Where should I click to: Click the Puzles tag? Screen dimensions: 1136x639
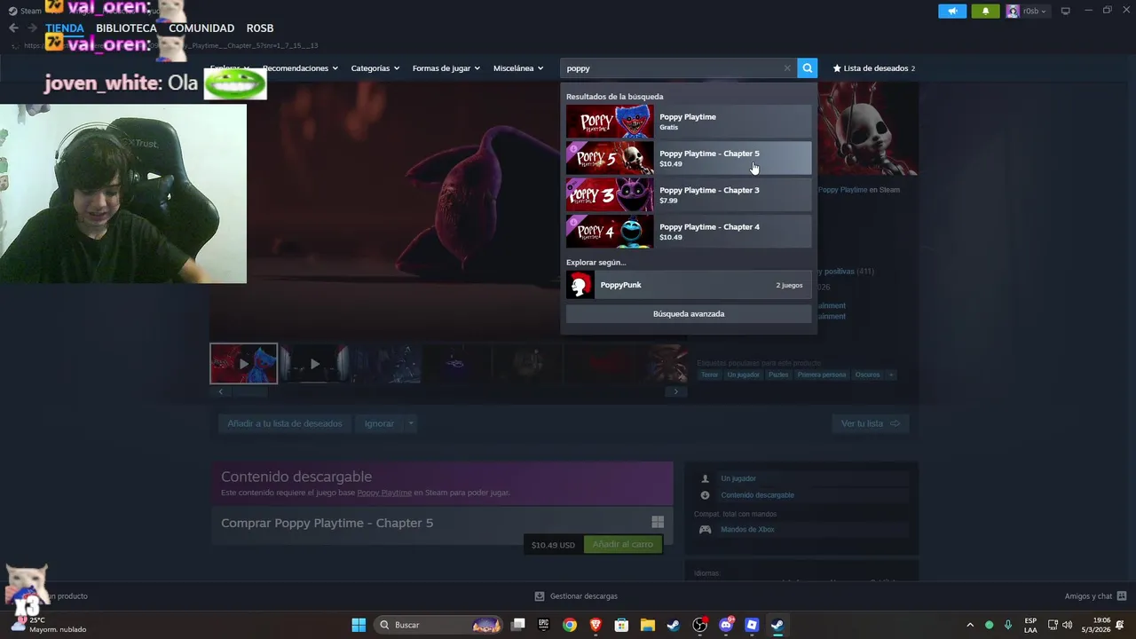778,375
